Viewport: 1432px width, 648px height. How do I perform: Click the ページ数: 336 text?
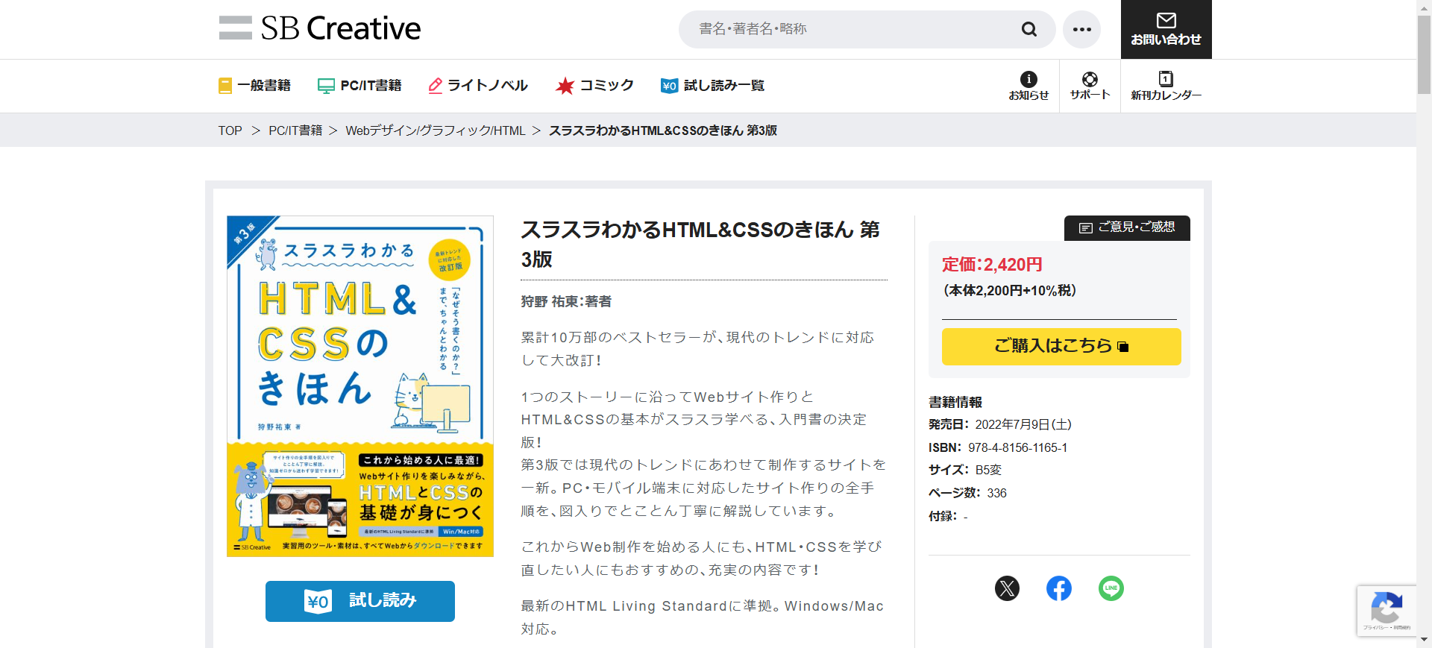967,493
